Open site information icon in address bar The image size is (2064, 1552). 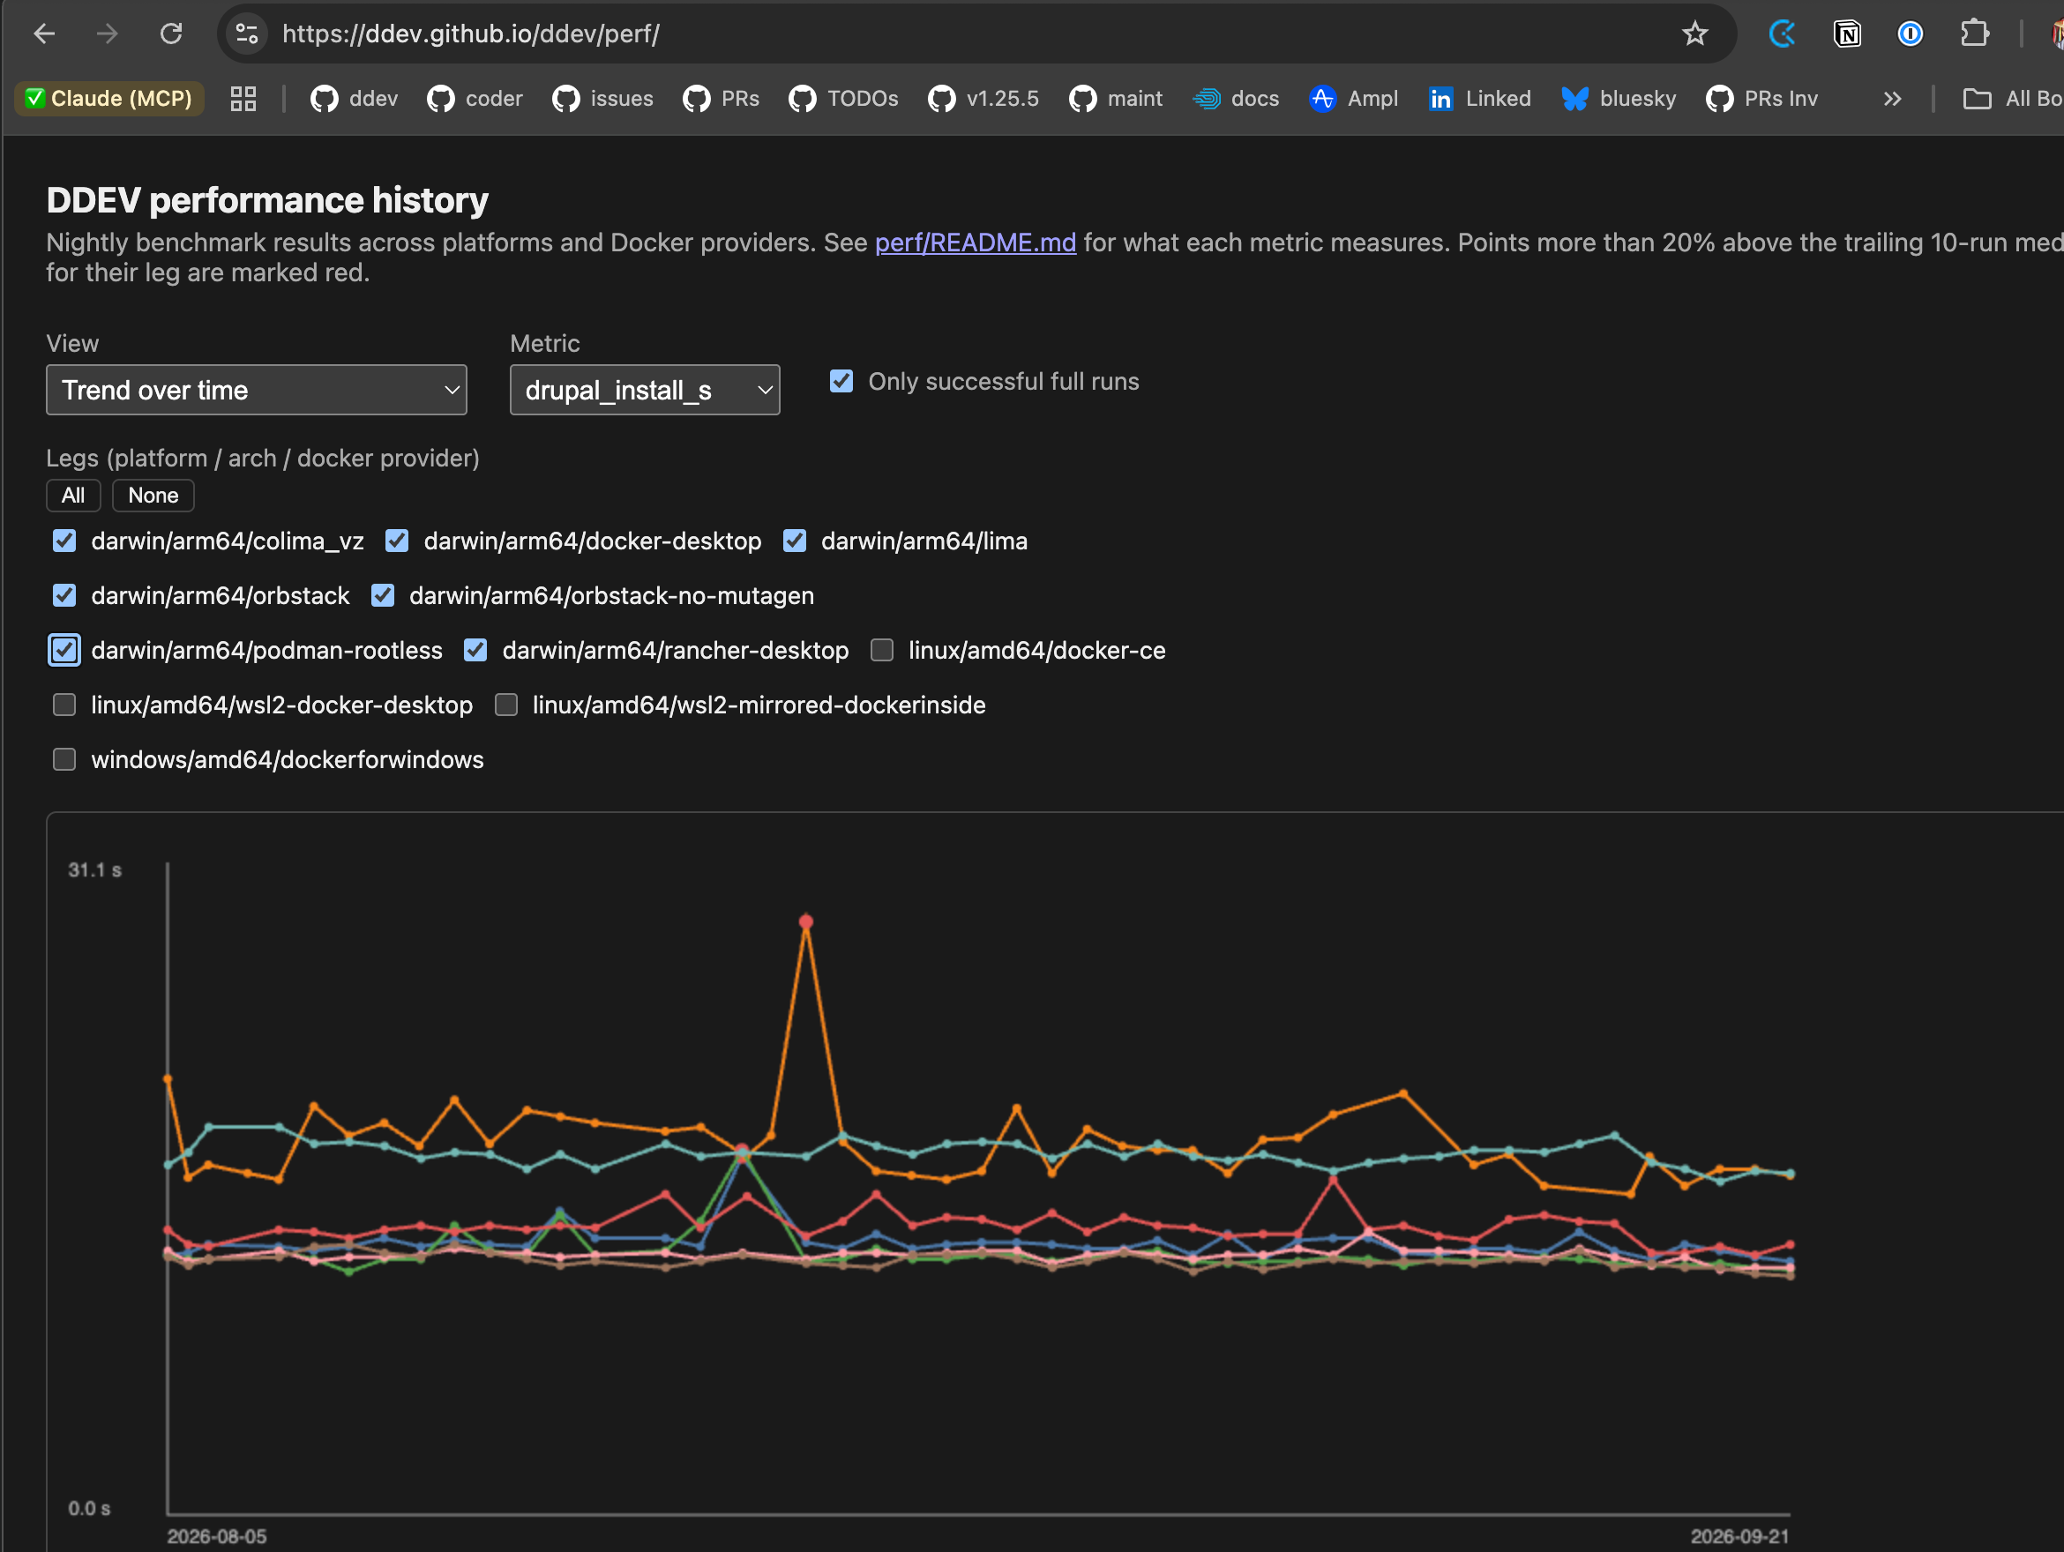point(246,34)
